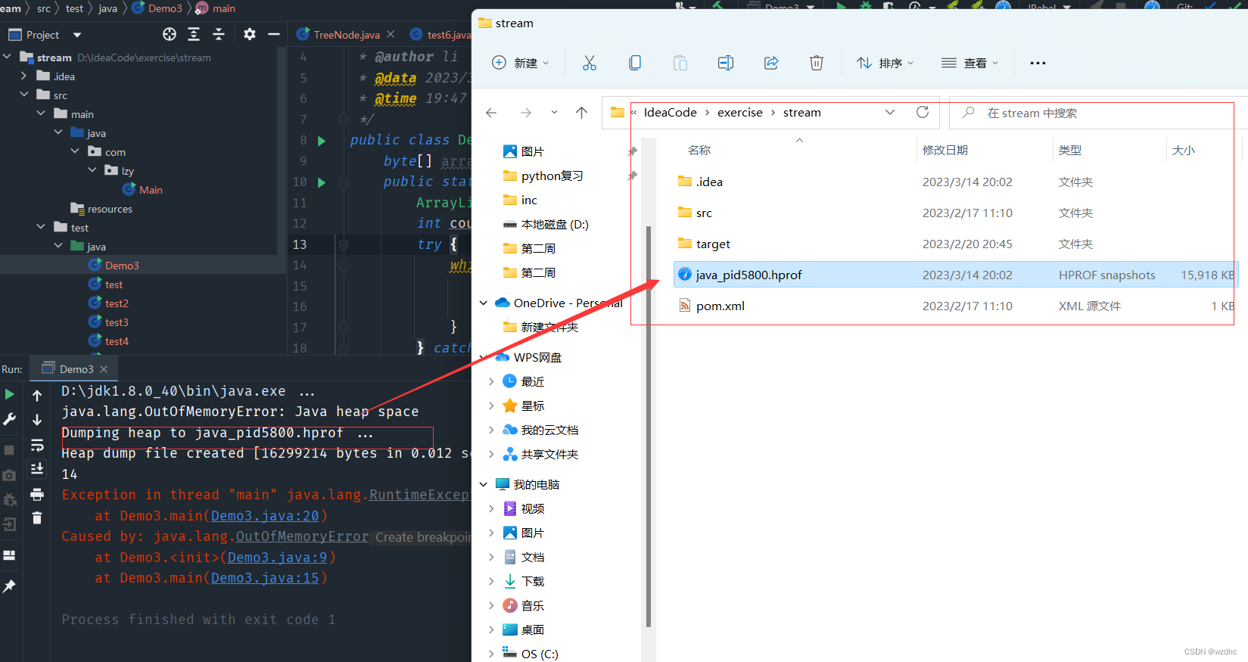The height and width of the screenshot is (662, 1248).
Task: Toggle soft-wrap in Run console
Action: 37,445
